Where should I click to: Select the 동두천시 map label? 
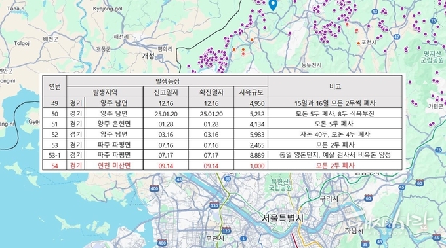point(312,65)
